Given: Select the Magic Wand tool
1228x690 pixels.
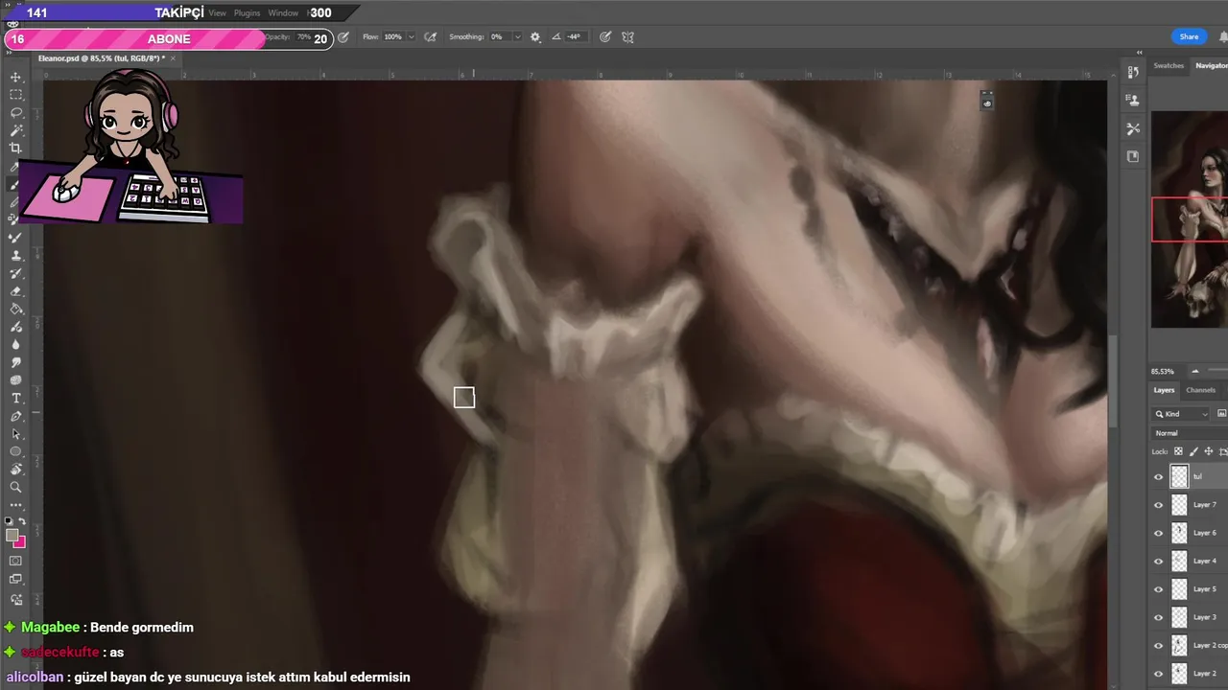Looking at the screenshot, I should tap(15, 130).
